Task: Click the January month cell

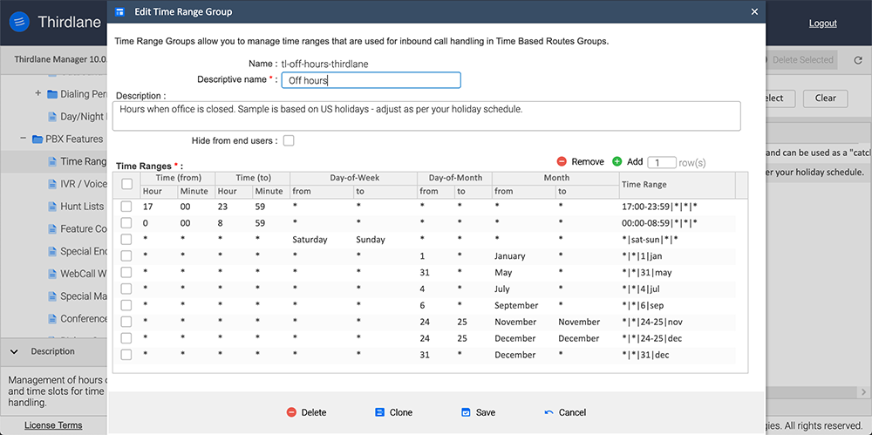Action: pos(510,256)
